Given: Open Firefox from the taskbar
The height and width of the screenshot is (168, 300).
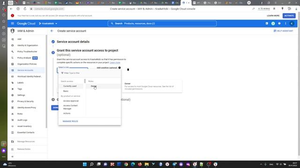Looking at the screenshot, I should (140, 164).
